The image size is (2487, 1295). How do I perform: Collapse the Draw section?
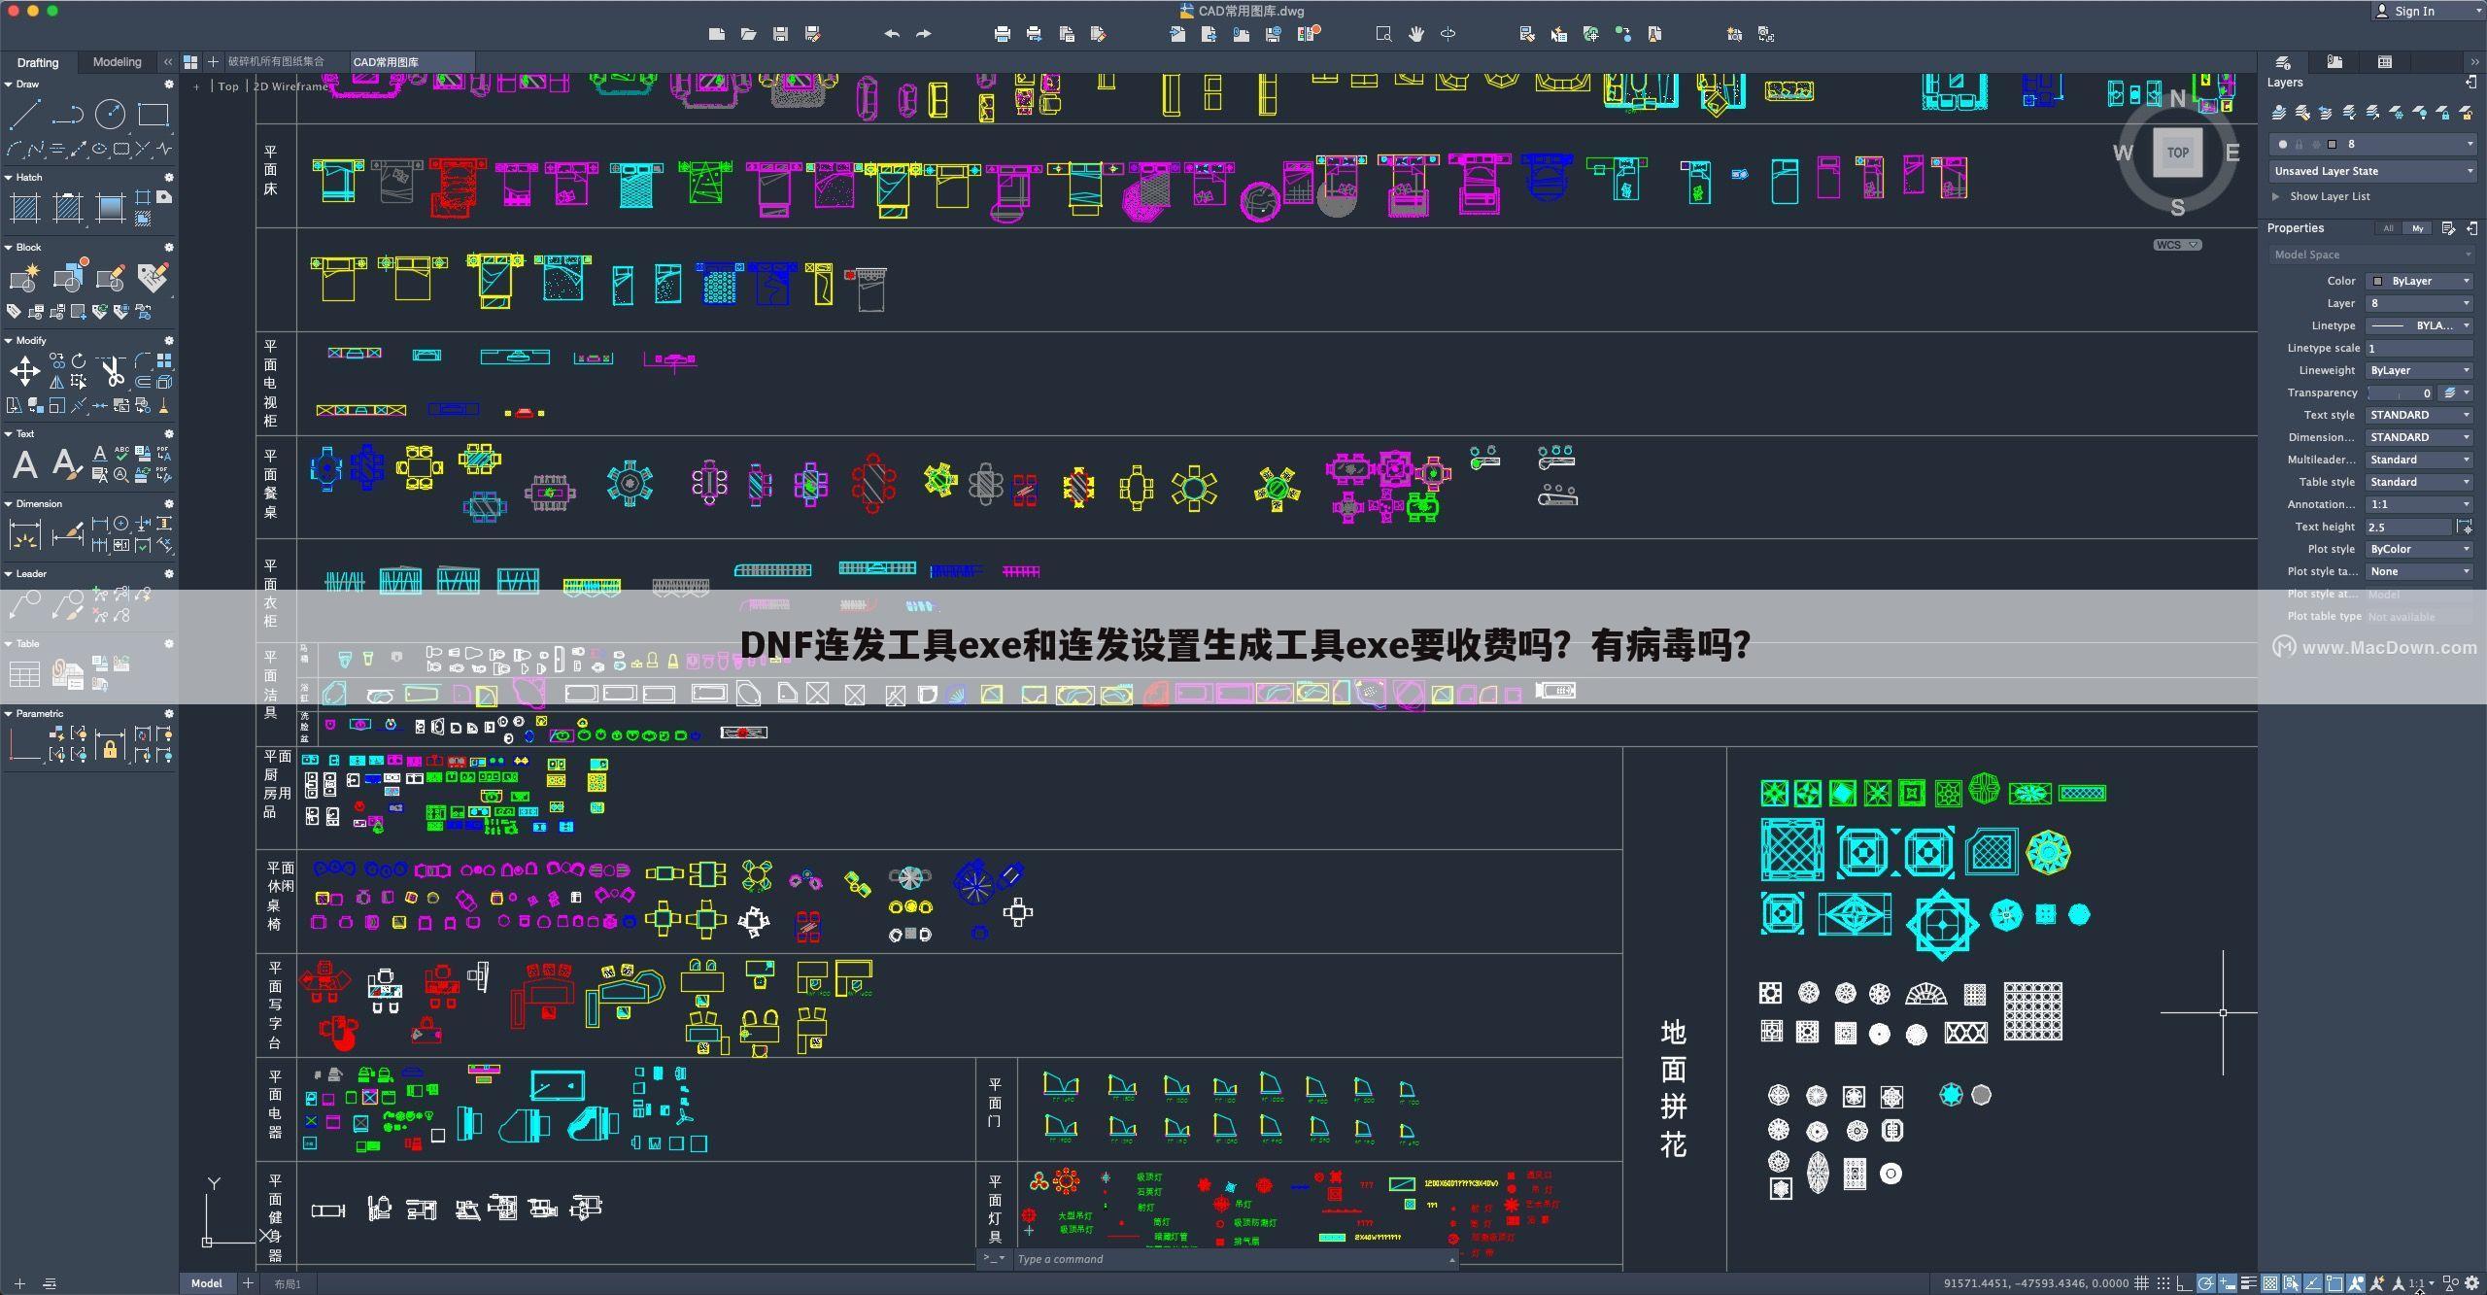click(8, 85)
